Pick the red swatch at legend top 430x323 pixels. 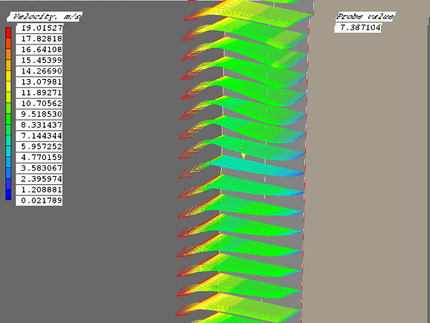[8, 31]
